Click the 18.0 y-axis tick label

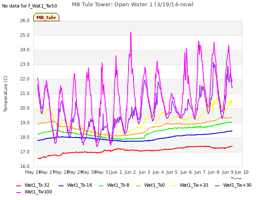(25, 137)
